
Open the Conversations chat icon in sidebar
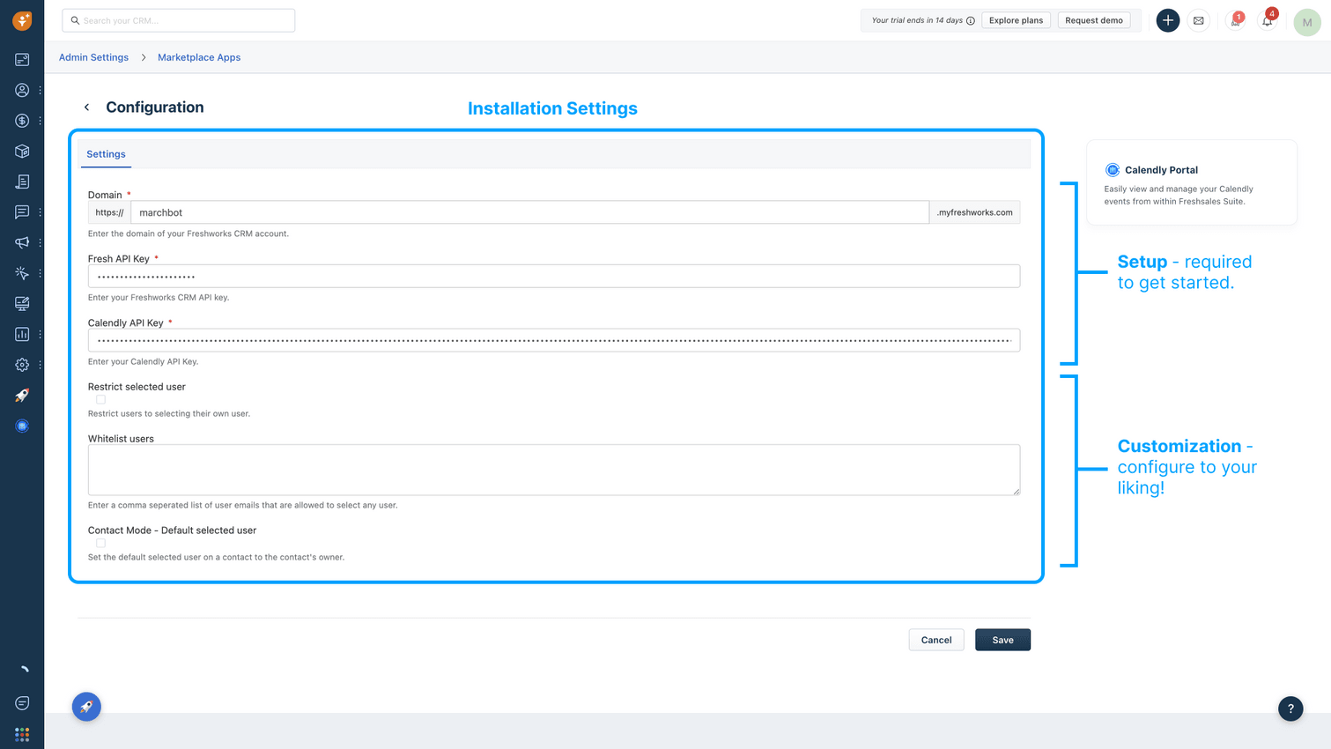point(21,211)
